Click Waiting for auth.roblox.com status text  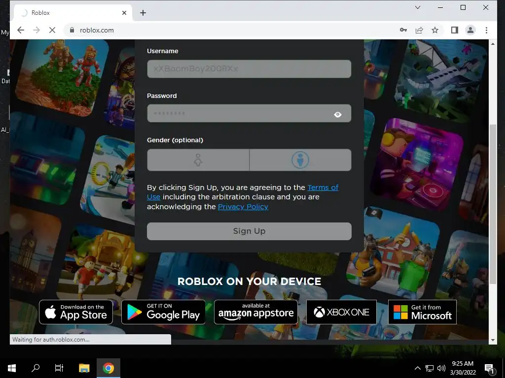click(51, 340)
